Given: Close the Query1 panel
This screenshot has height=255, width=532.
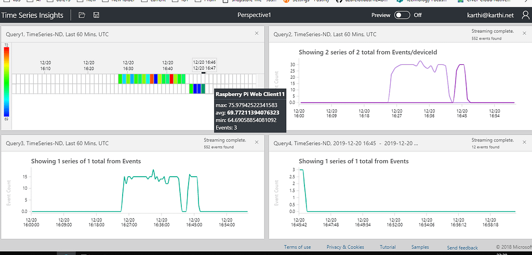Looking at the screenshot, I should pos(257,33).
